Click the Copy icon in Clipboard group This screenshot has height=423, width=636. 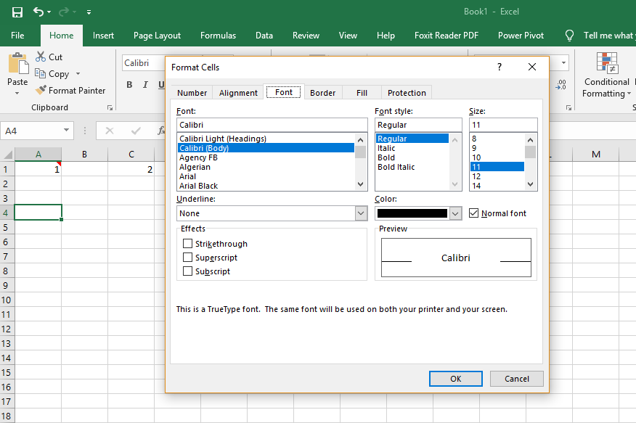click(x=40, y=73)
